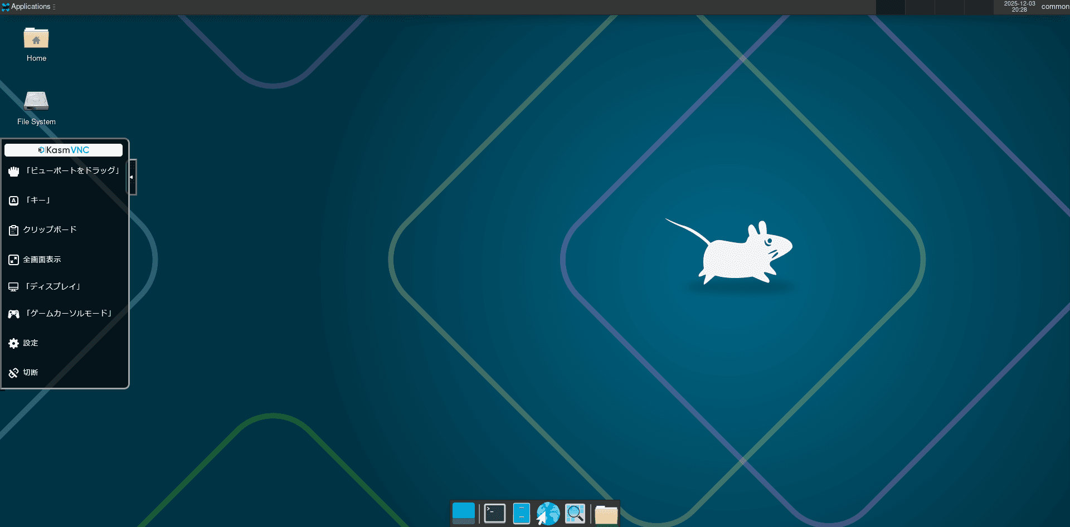Screen dimensions: 1070x527
Task: Switch to the second workspace
Action: (920, 7)
